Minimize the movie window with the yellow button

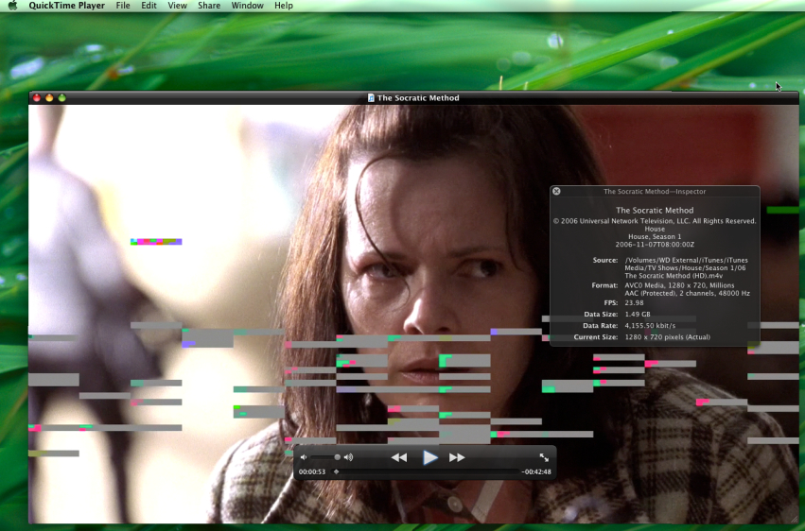tap(49, 97)
